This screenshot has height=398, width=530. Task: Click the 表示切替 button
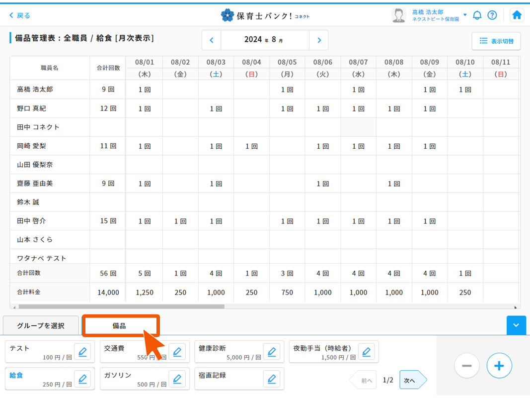point(496,41)
